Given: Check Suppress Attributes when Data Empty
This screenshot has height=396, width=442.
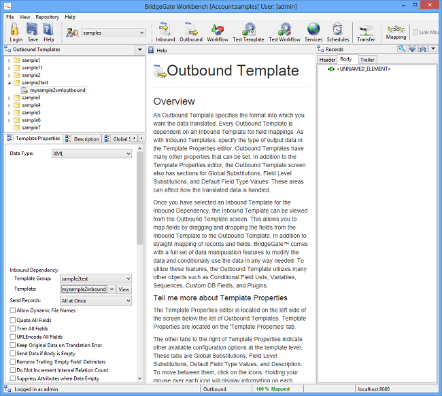Looking at the screenshot, I should click(13, 378).
